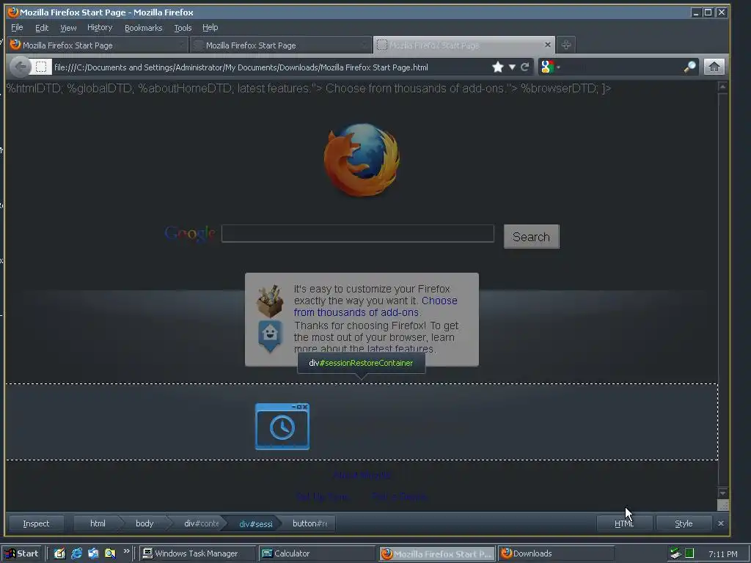Click the Firefox logo on the page
The height and width of the screenshot is (563, 751).
362,160
